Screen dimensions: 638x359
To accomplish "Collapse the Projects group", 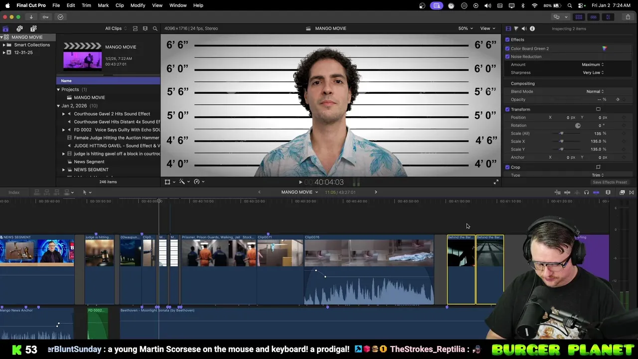I will coord(58,90).
